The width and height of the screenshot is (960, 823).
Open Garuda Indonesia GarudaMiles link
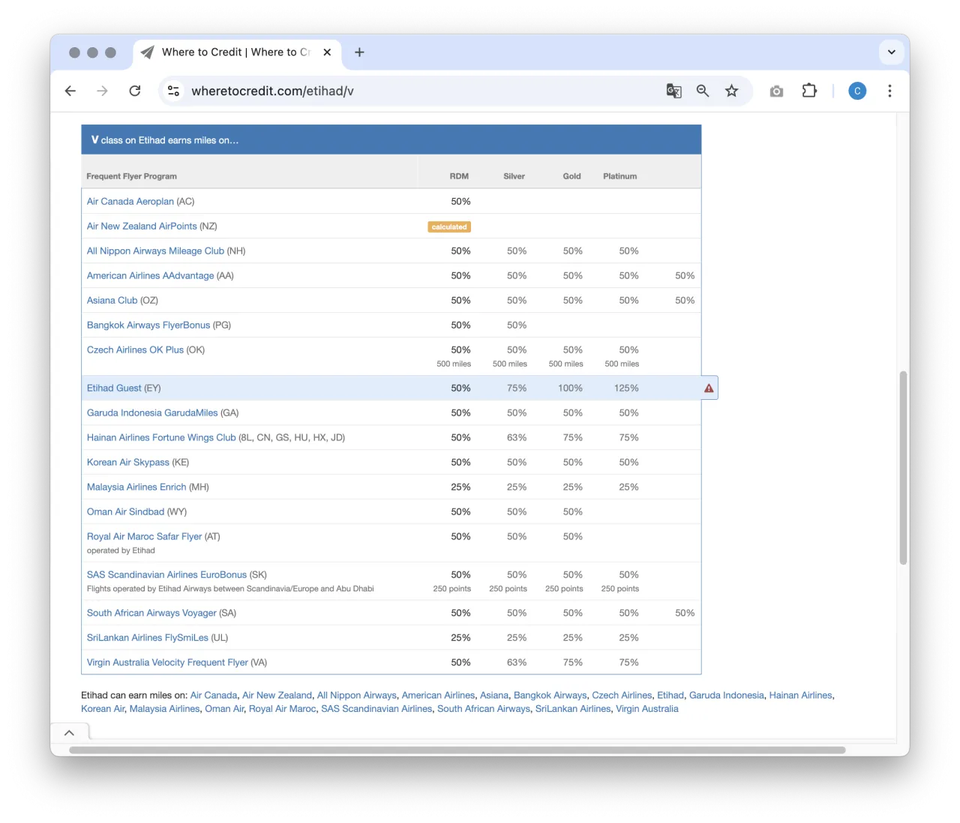(x=152, y=413)
